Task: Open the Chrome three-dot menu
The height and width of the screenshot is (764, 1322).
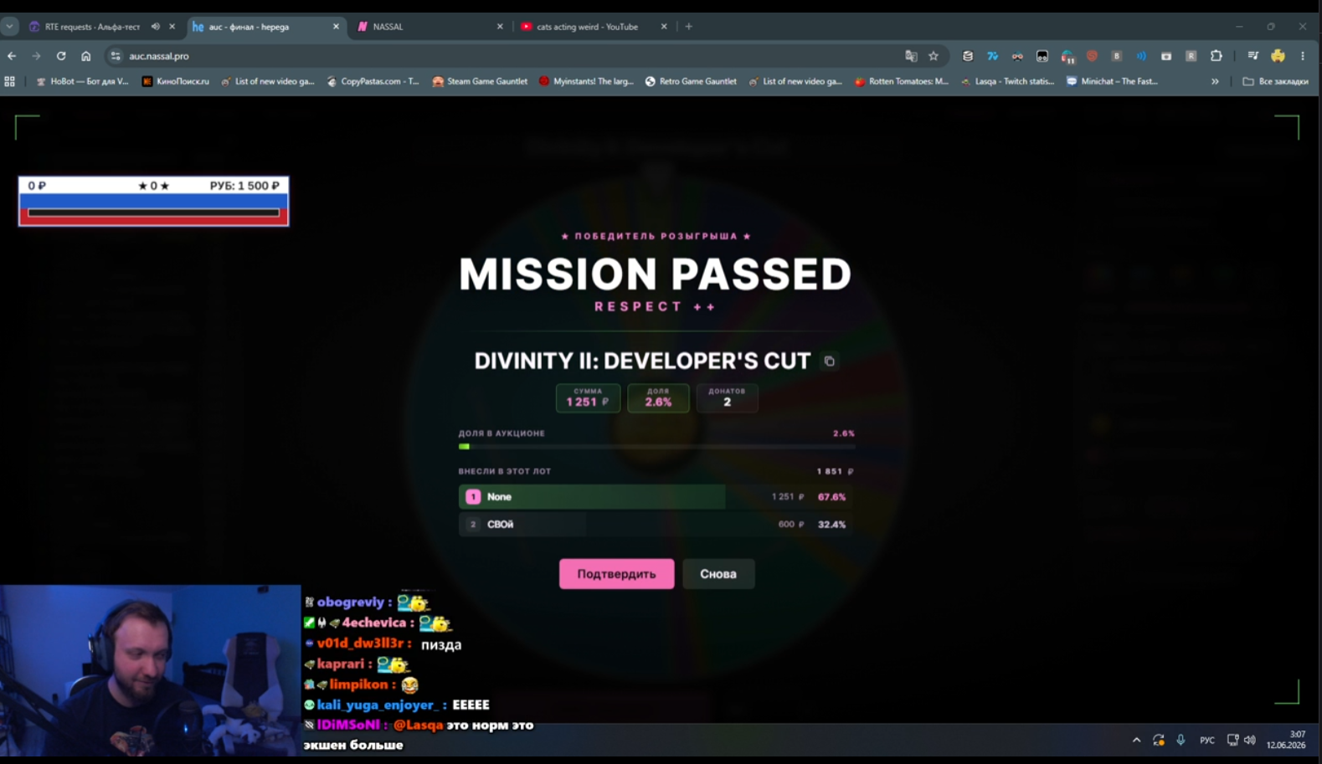Action: pos(1303,56)
